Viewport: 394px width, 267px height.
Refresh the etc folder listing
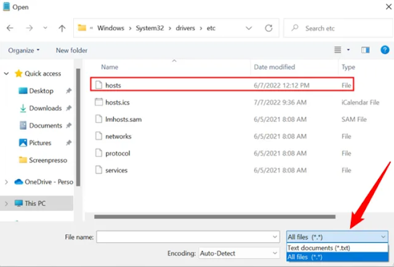[268, 28]
